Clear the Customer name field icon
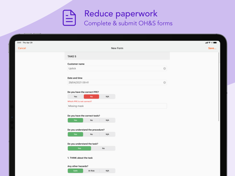 coord(164,68)
